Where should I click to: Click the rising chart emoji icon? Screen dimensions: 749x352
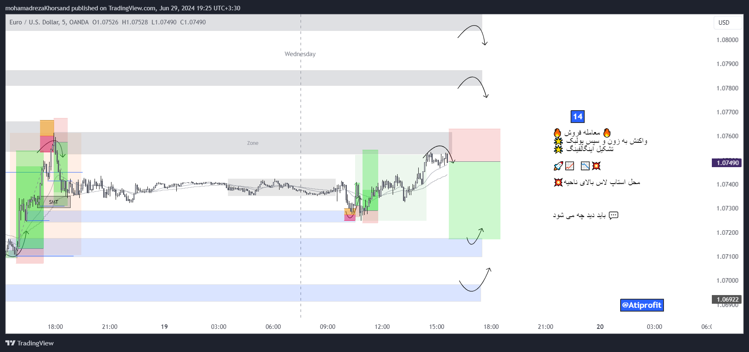570,166
